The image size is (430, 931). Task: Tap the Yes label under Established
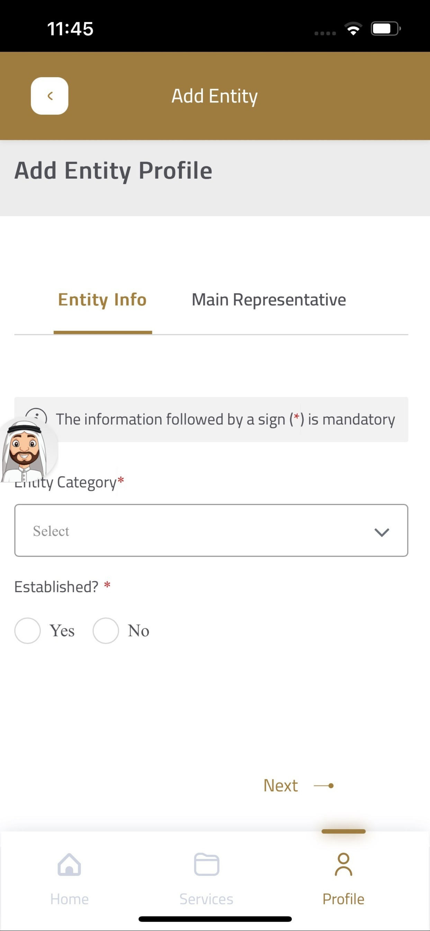coord(62,631)
